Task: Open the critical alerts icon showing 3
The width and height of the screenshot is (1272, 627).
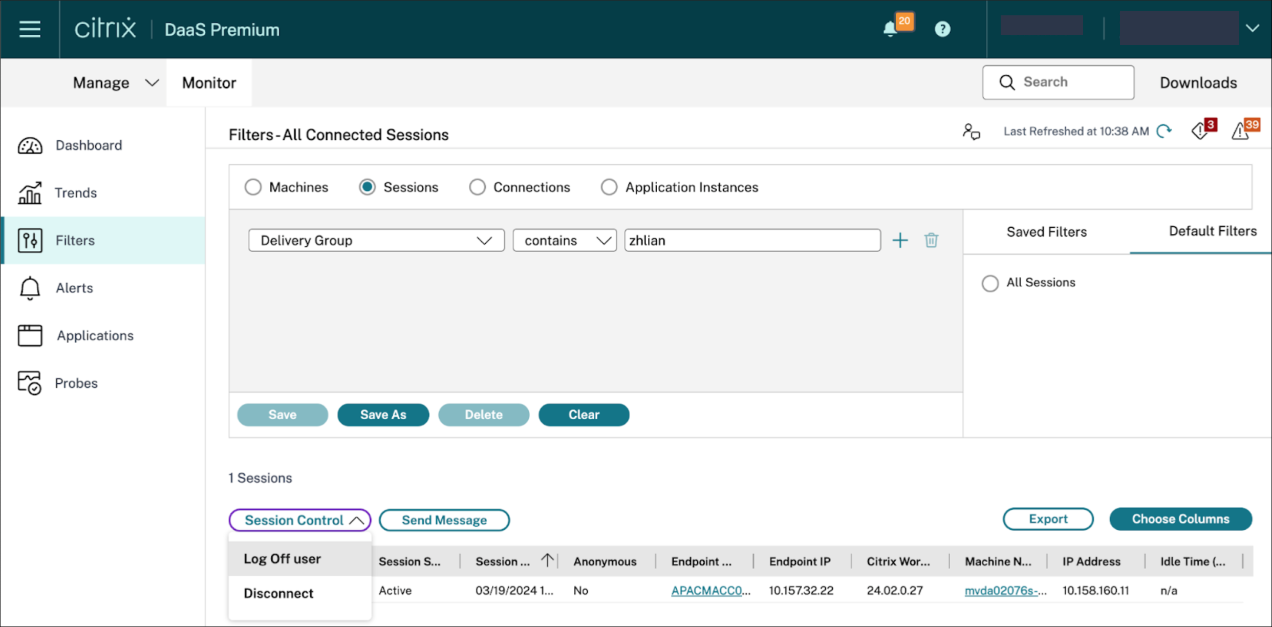Action: point(1200,132)
